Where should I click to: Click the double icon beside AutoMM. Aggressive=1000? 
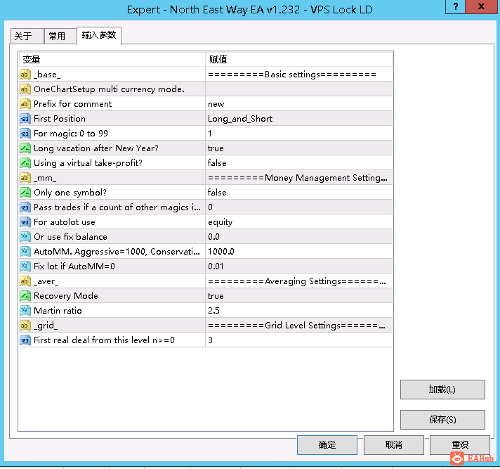(25, 252)
